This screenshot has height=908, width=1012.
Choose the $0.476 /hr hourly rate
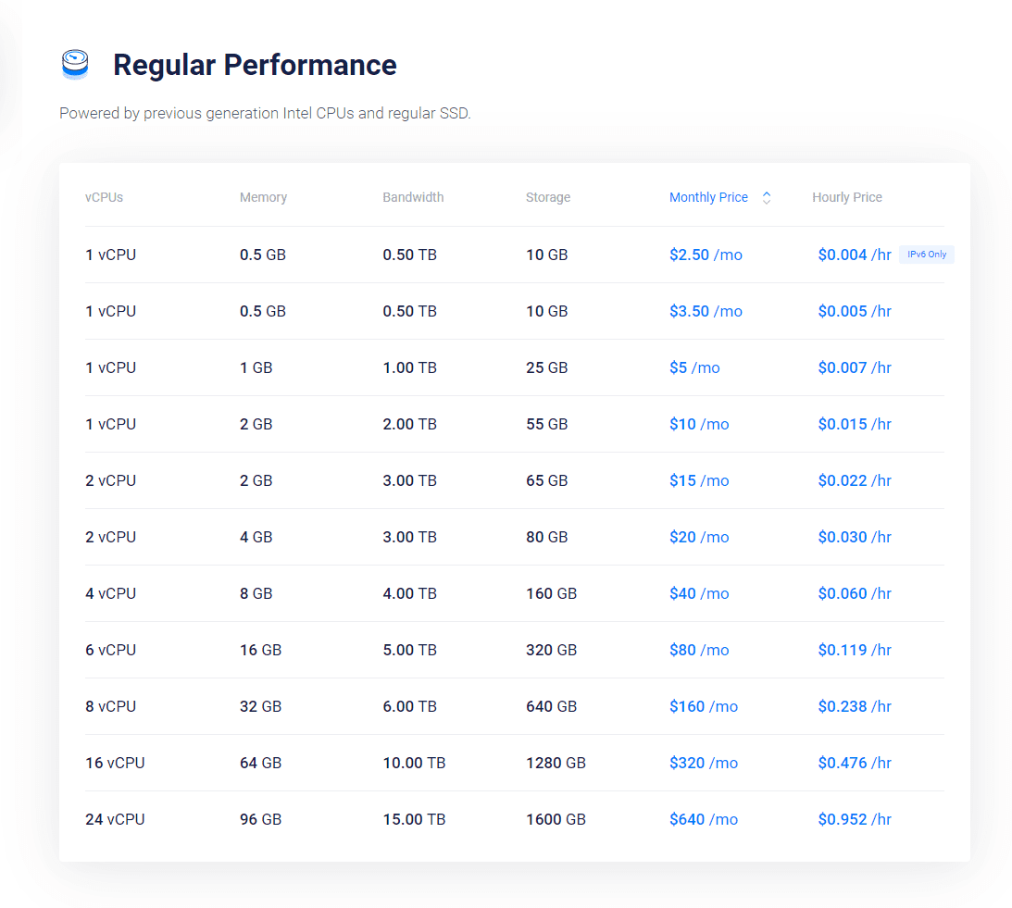pos(854,763)
